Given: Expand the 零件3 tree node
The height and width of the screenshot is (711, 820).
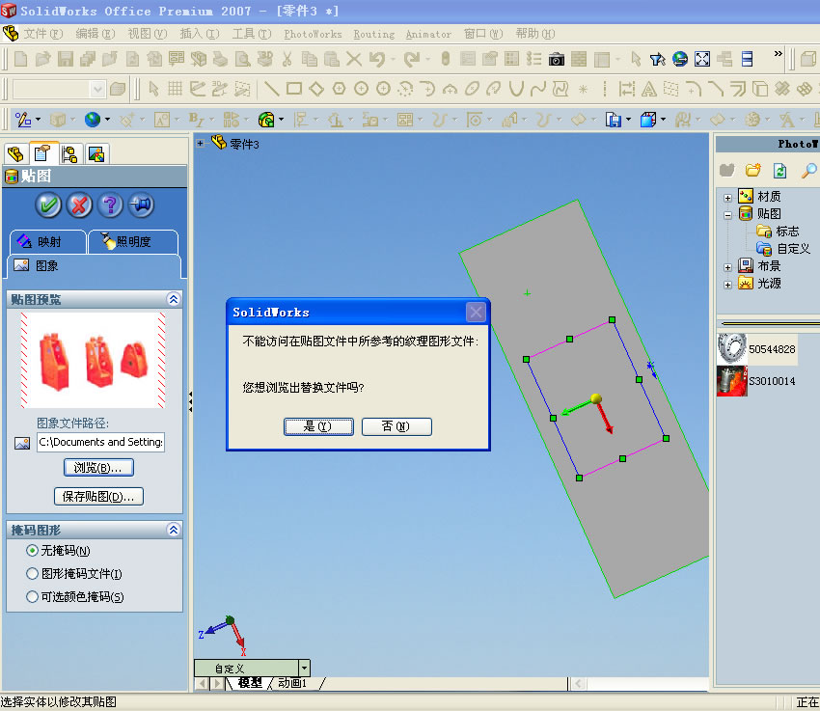Looking at the screenshot, I should 201,143.
